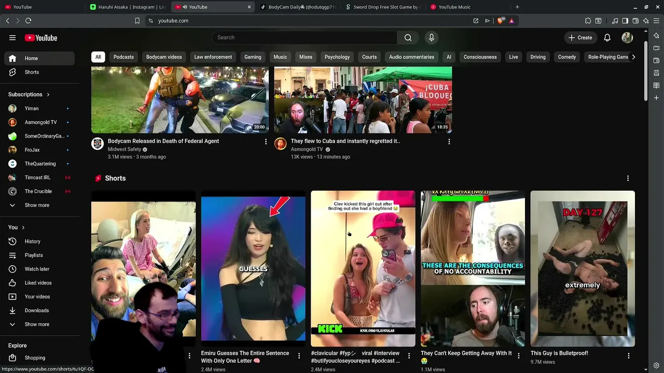Screen dimensions: 664x373
Task: Go to Downloads in sidebar
Action: pos(39,310)
